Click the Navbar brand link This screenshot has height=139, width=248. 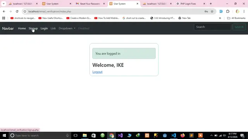click(8, 28)
